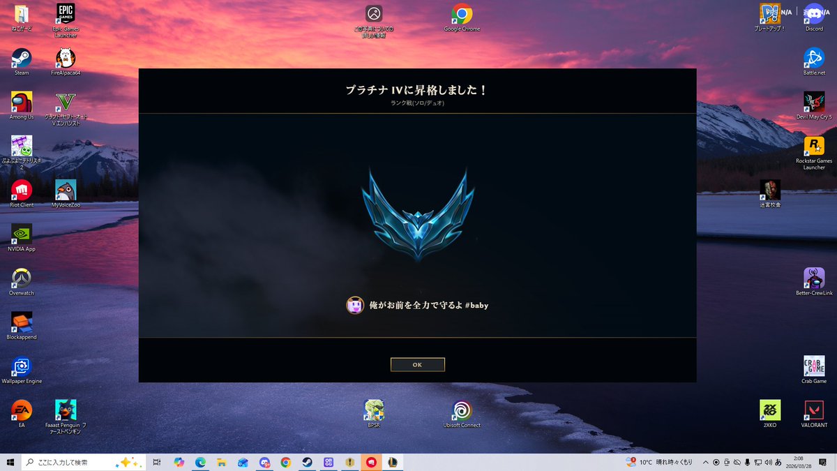Select the Wallpaper Engine desktop icon
The height and width of the screenshot is (471, 837).
pyautogui.click(x=22, y=370)
